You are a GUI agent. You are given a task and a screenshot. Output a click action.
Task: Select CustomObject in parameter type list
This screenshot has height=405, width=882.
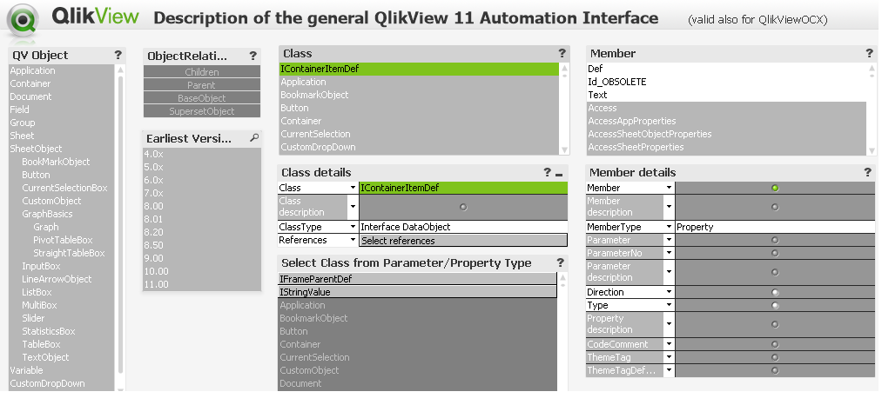(x=417, y=370)
